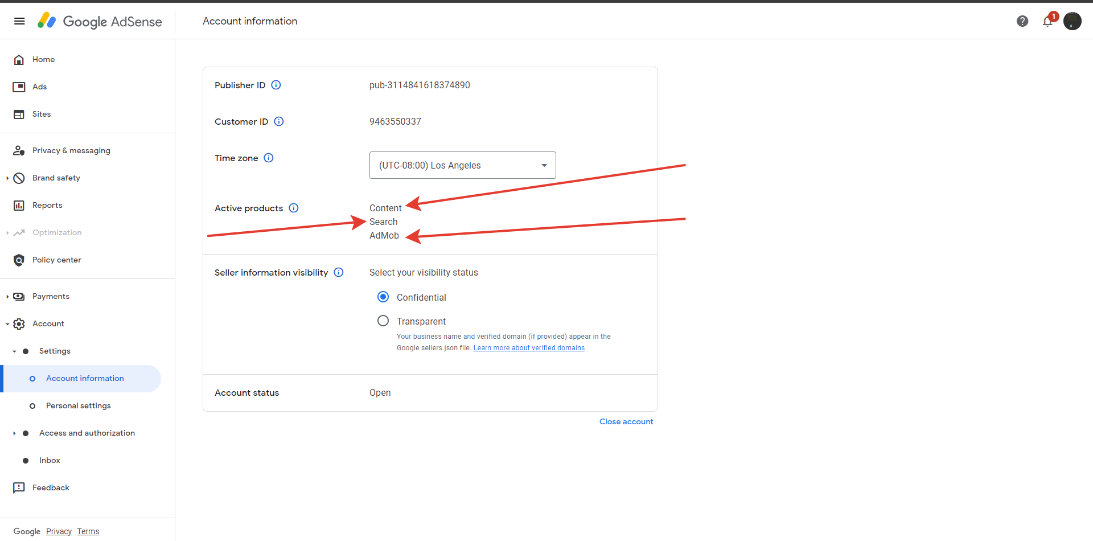Select the Confidential visibility option

tap(383, 297)
